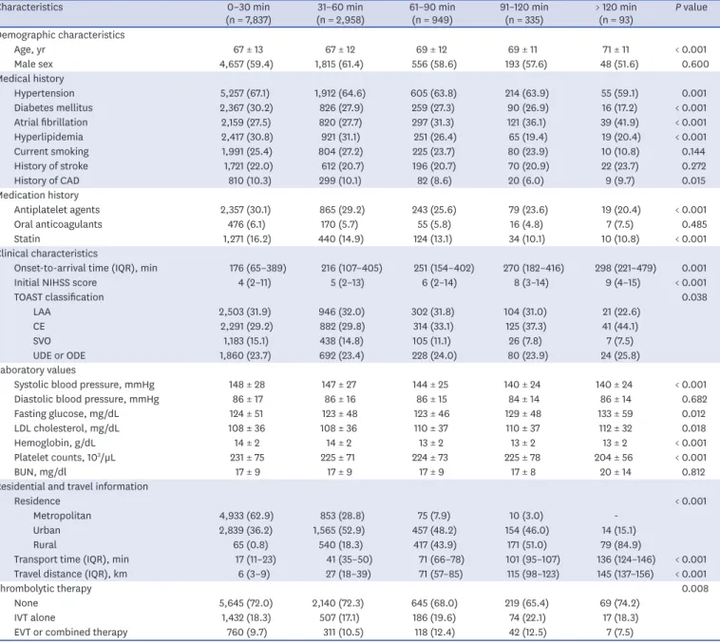Click the 'Antiplatelet agents' row label
The width and height of the screenshot is (720, 644).
click(x=57, y=210)
